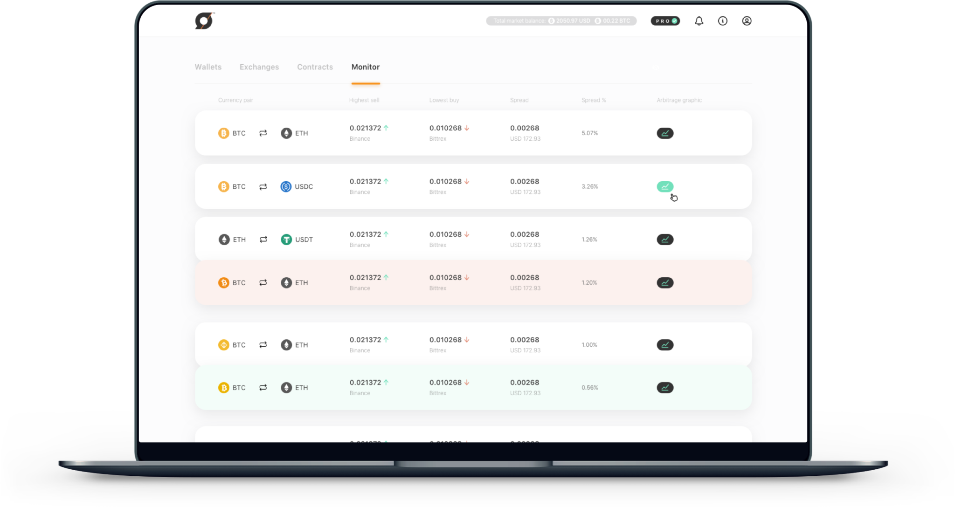This screenshot has width=955, height=507.
Task: Switch to Exchanges tab
Action: coord(259,67)
